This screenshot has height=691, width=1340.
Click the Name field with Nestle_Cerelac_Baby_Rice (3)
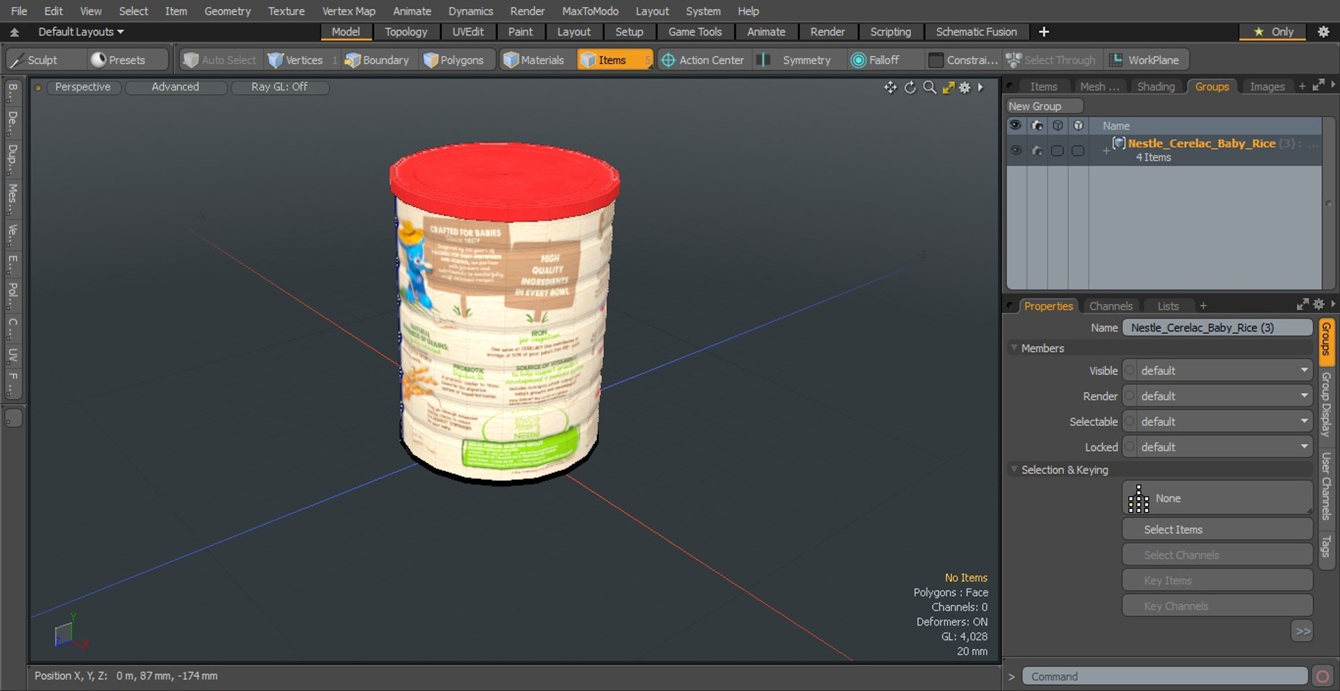[x=1217, y=328]
